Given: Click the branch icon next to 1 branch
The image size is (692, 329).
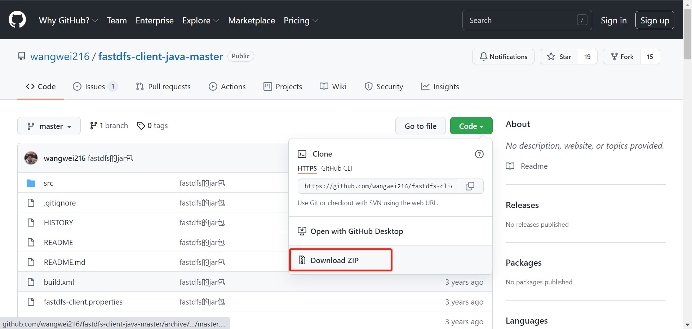Looking at the screenshot, I should (93, 126).
